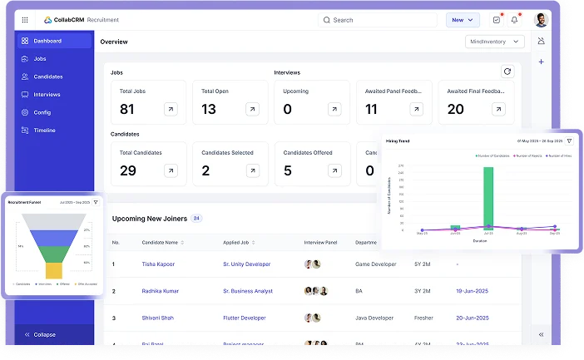This screenshot has height=360, width=584.
Task: Go to Candidates in the sidebar
Action: click(x=48, y=76)
